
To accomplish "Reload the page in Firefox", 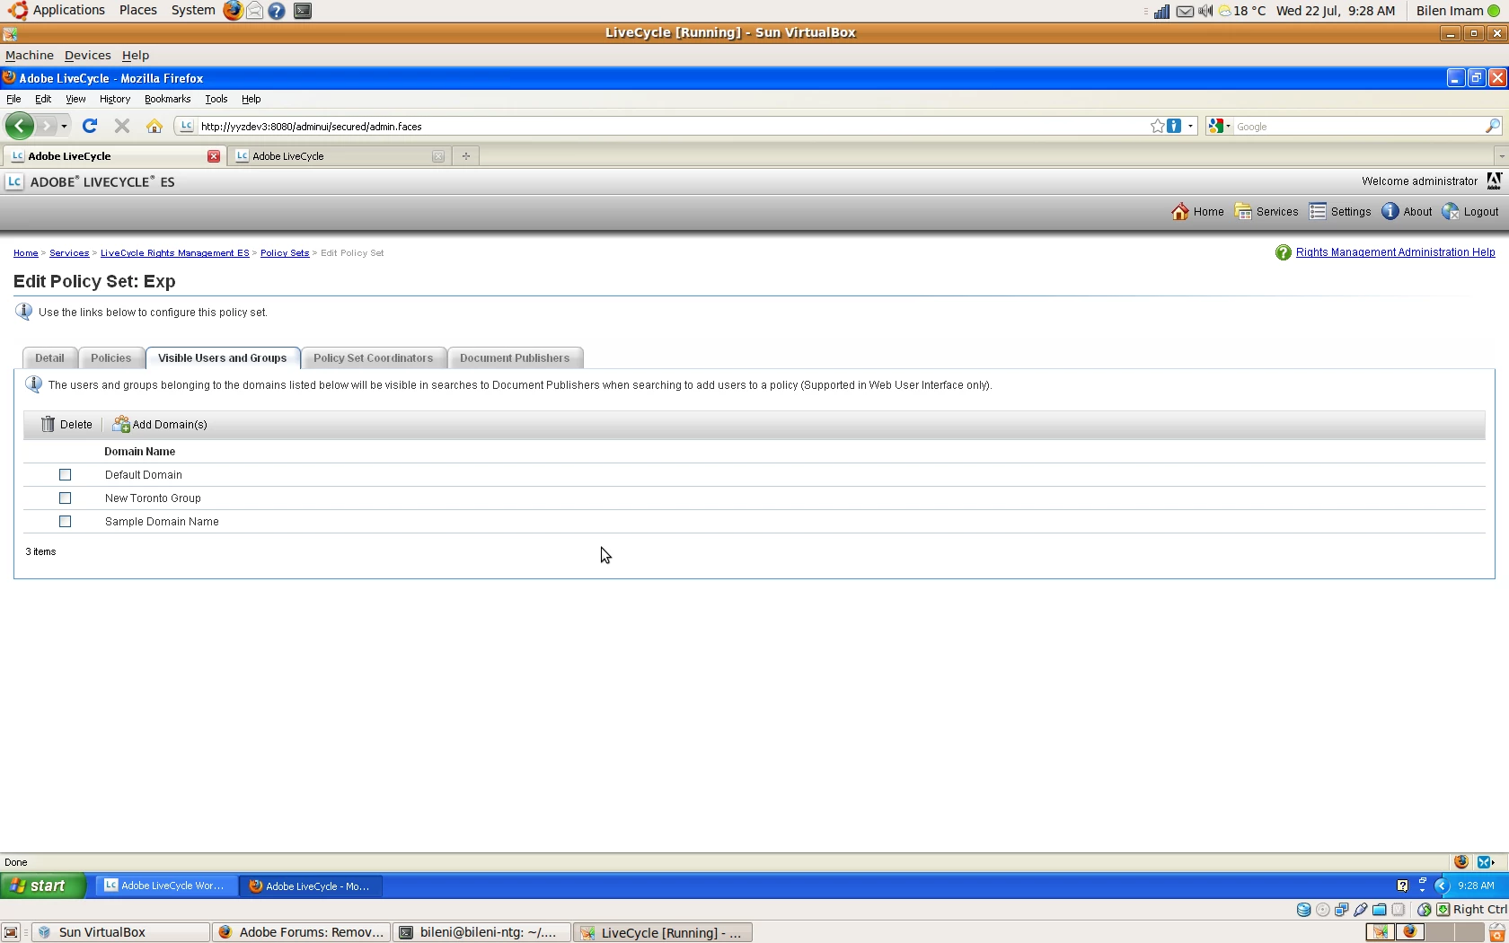I will [89, 127].
